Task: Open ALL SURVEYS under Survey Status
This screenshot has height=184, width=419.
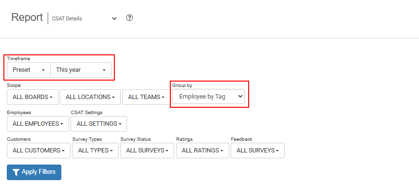Action: pyautogui.click(x=147, y=151)
